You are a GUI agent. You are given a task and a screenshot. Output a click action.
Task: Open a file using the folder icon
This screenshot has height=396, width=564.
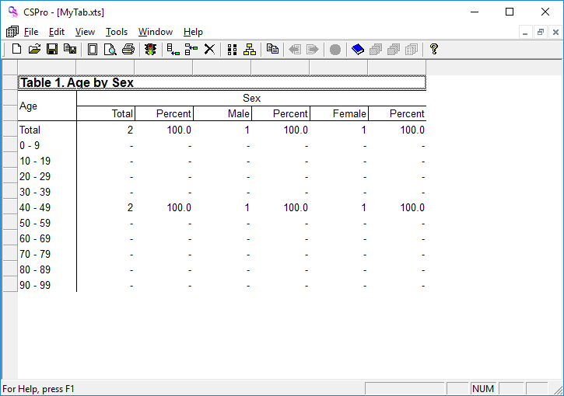(x=34, y=49)
